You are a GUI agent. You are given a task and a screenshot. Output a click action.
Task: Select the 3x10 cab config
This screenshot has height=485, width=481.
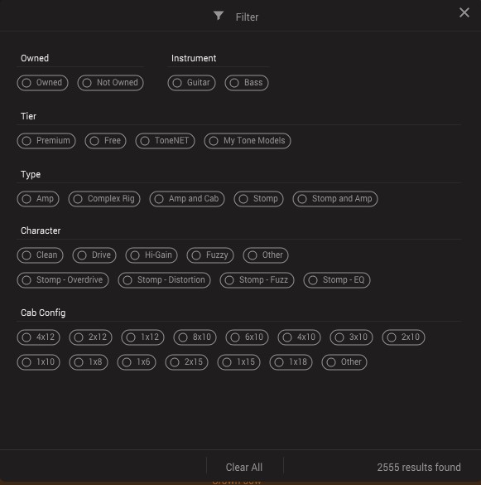[x=352, y=337]
